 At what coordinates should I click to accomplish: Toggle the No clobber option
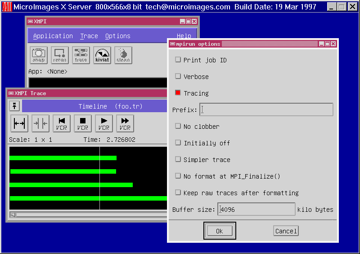(178, 126)
